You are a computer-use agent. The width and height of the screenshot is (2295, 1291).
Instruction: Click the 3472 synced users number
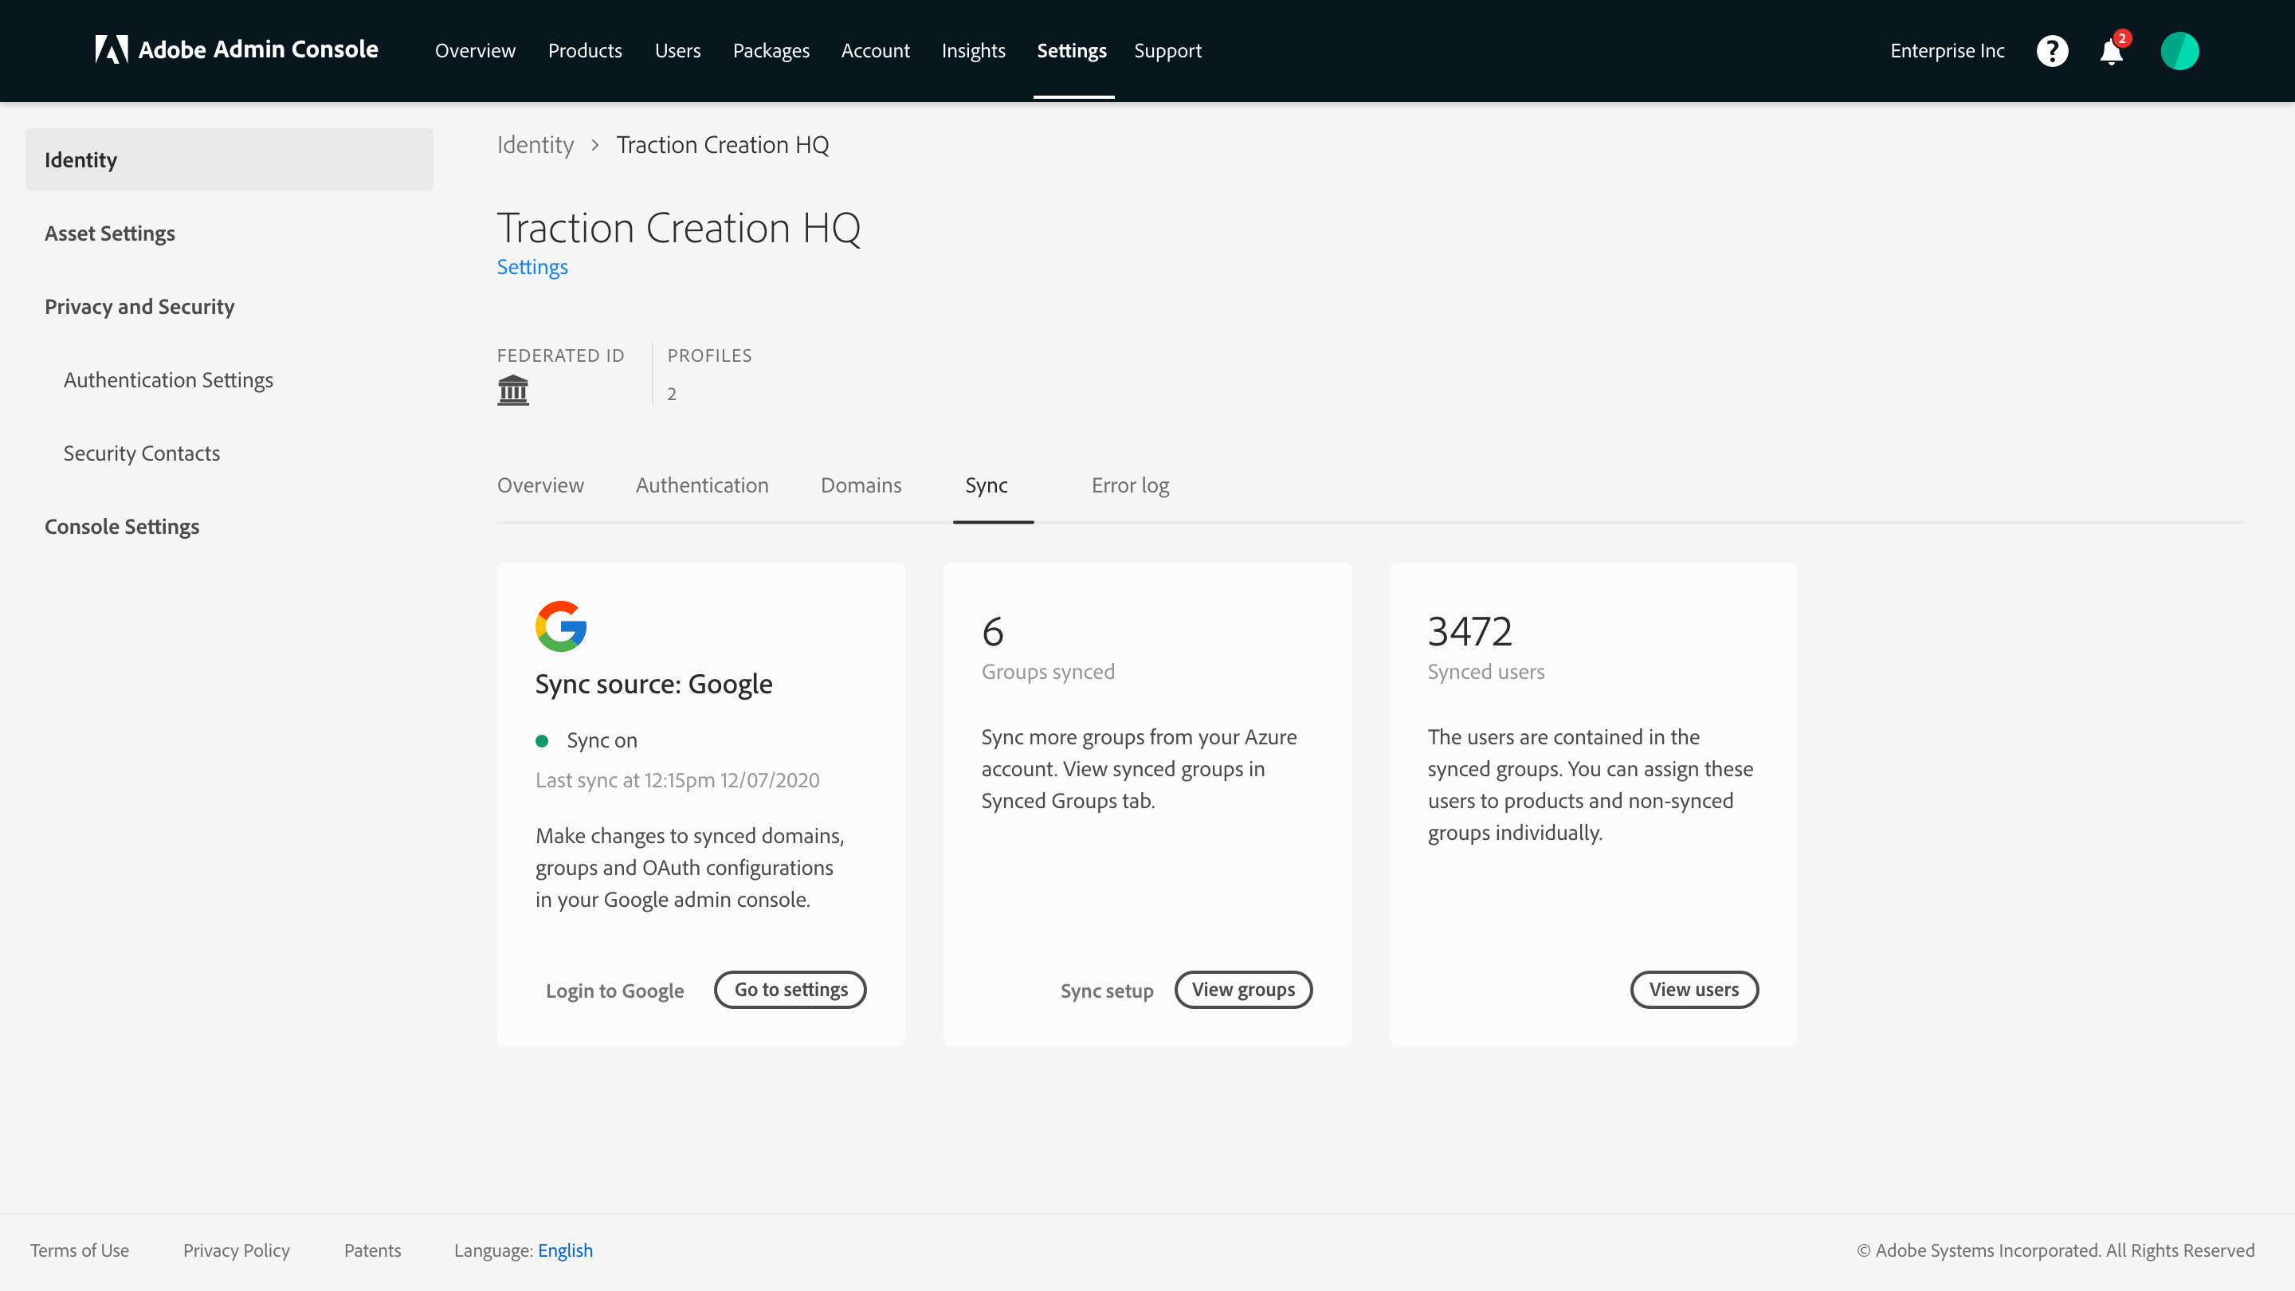pyautogui.click(x=1470, y=632)
